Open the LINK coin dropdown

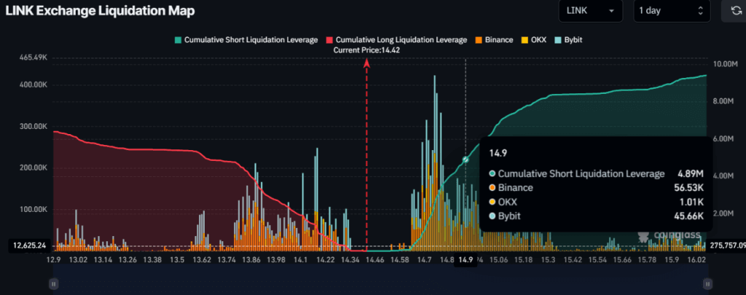[590, 11]
